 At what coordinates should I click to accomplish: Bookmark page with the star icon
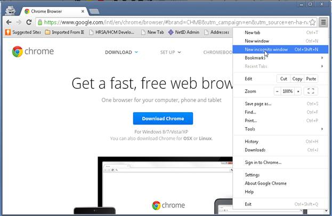312,22
